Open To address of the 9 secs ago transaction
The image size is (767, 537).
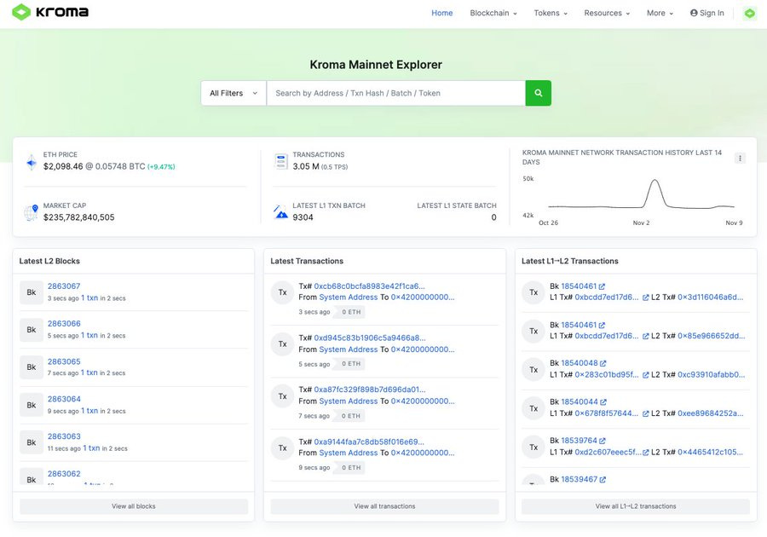423,453
